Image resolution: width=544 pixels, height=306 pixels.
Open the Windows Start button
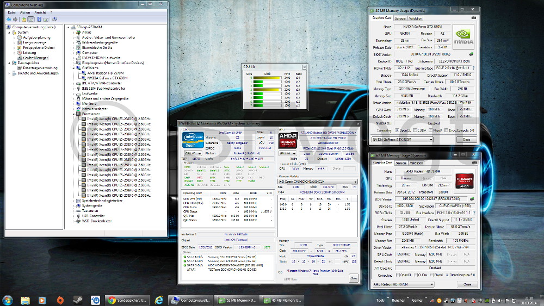(x=7, y=300)
